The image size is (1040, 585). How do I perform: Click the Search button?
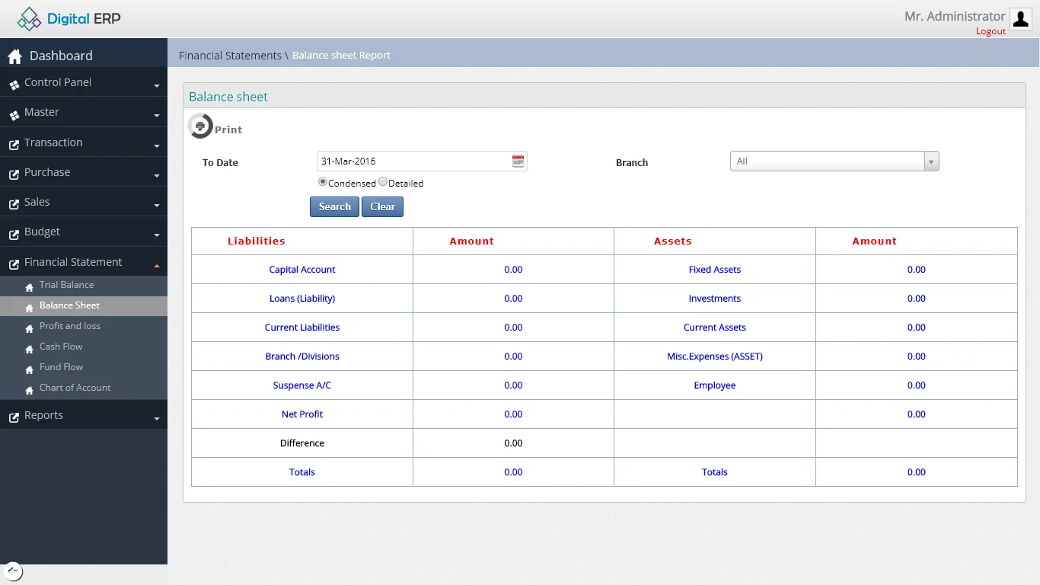click(334, 207)
